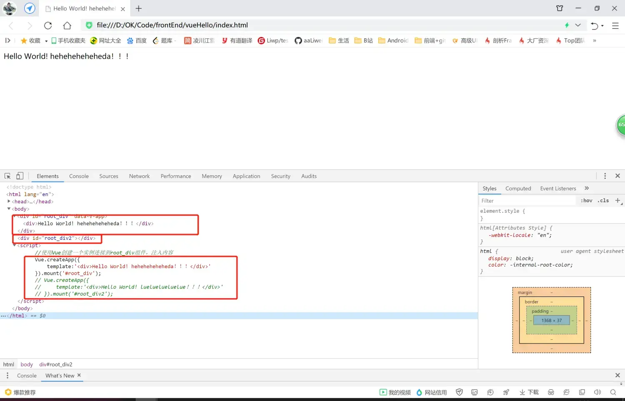
Task: Switch to the Sources tab
Action: 109,176
